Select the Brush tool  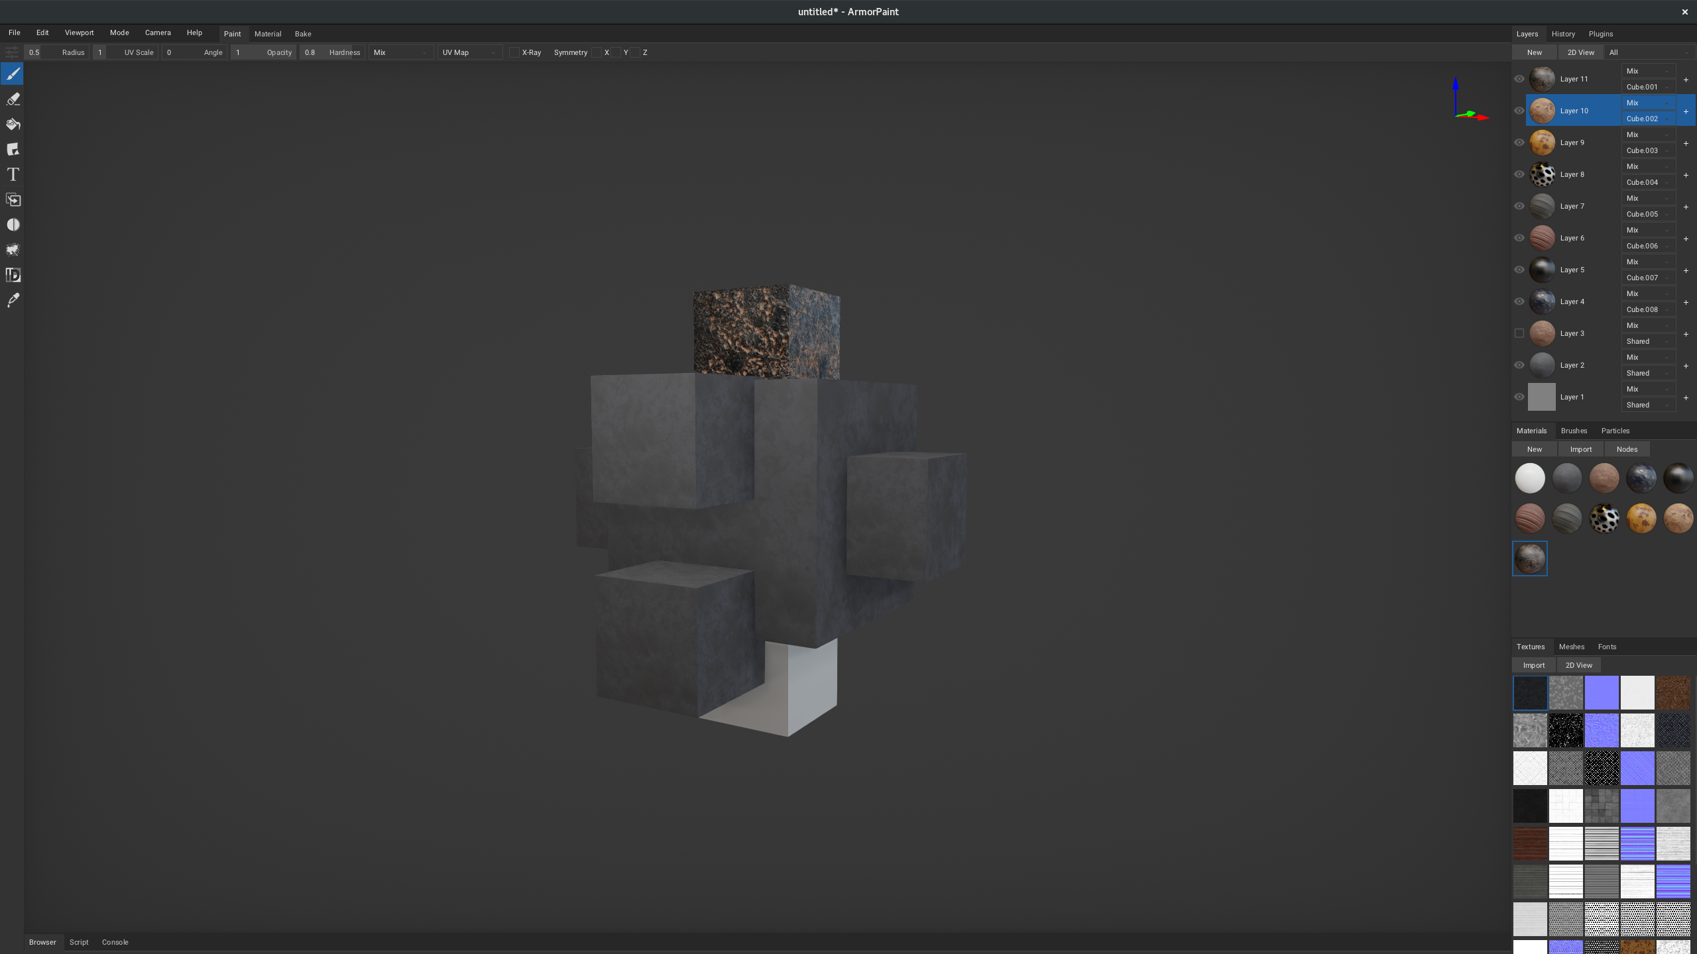(x=13, y=74)
